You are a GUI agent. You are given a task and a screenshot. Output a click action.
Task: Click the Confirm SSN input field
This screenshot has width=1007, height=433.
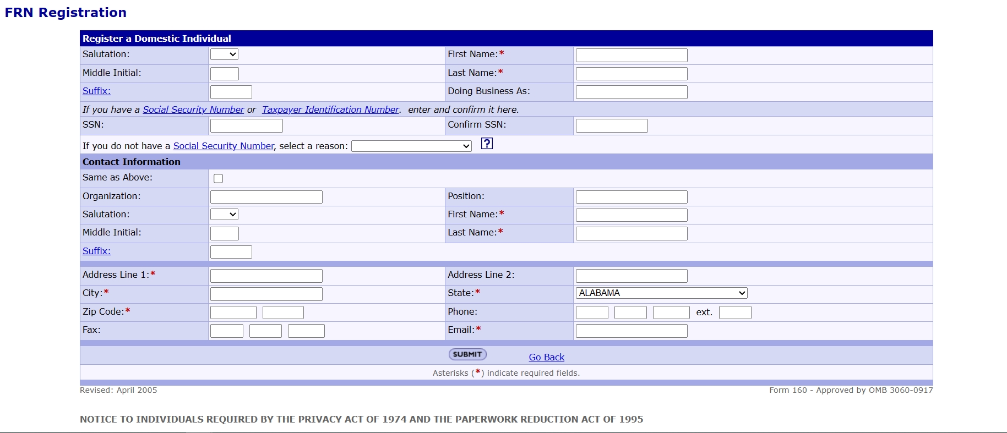[612, 125]
